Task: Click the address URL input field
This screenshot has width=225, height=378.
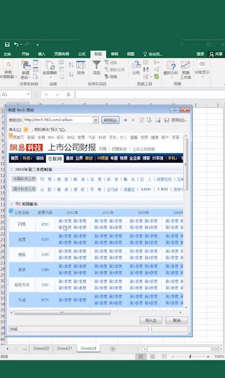Action: click(x=59, y=120)
